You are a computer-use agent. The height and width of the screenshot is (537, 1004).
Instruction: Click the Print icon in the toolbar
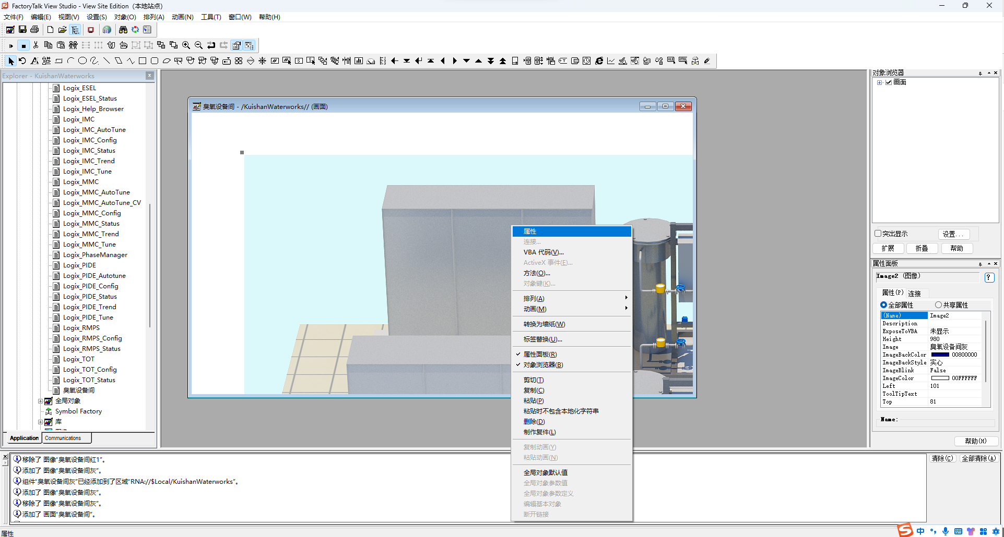coord(34,30)
